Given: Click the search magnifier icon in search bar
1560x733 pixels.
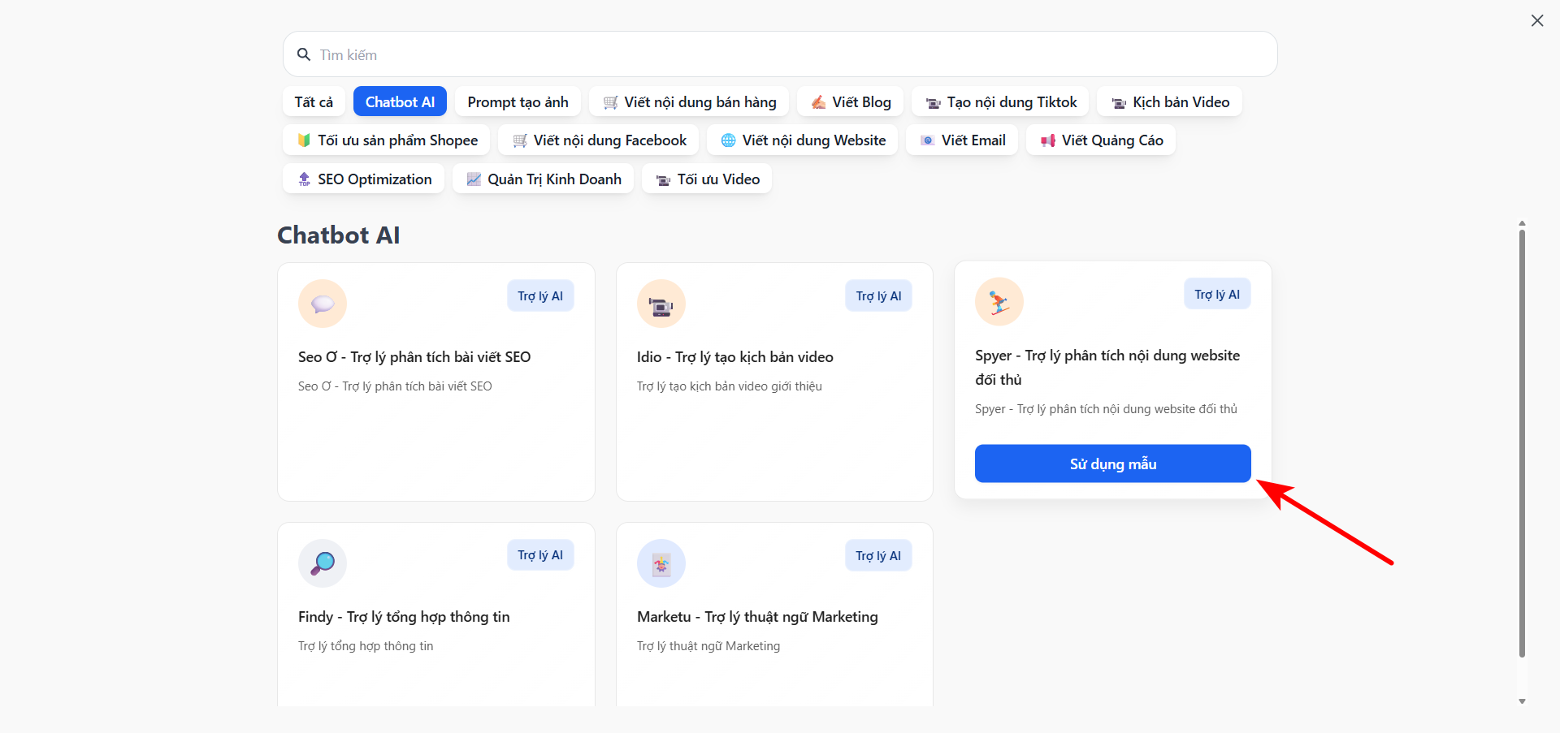Looking at the screenshot, I should [304, 54].
